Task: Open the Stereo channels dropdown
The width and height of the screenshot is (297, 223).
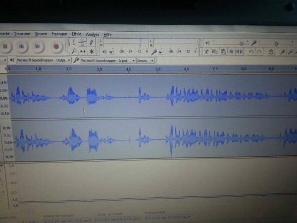Action: click(145, 60)
